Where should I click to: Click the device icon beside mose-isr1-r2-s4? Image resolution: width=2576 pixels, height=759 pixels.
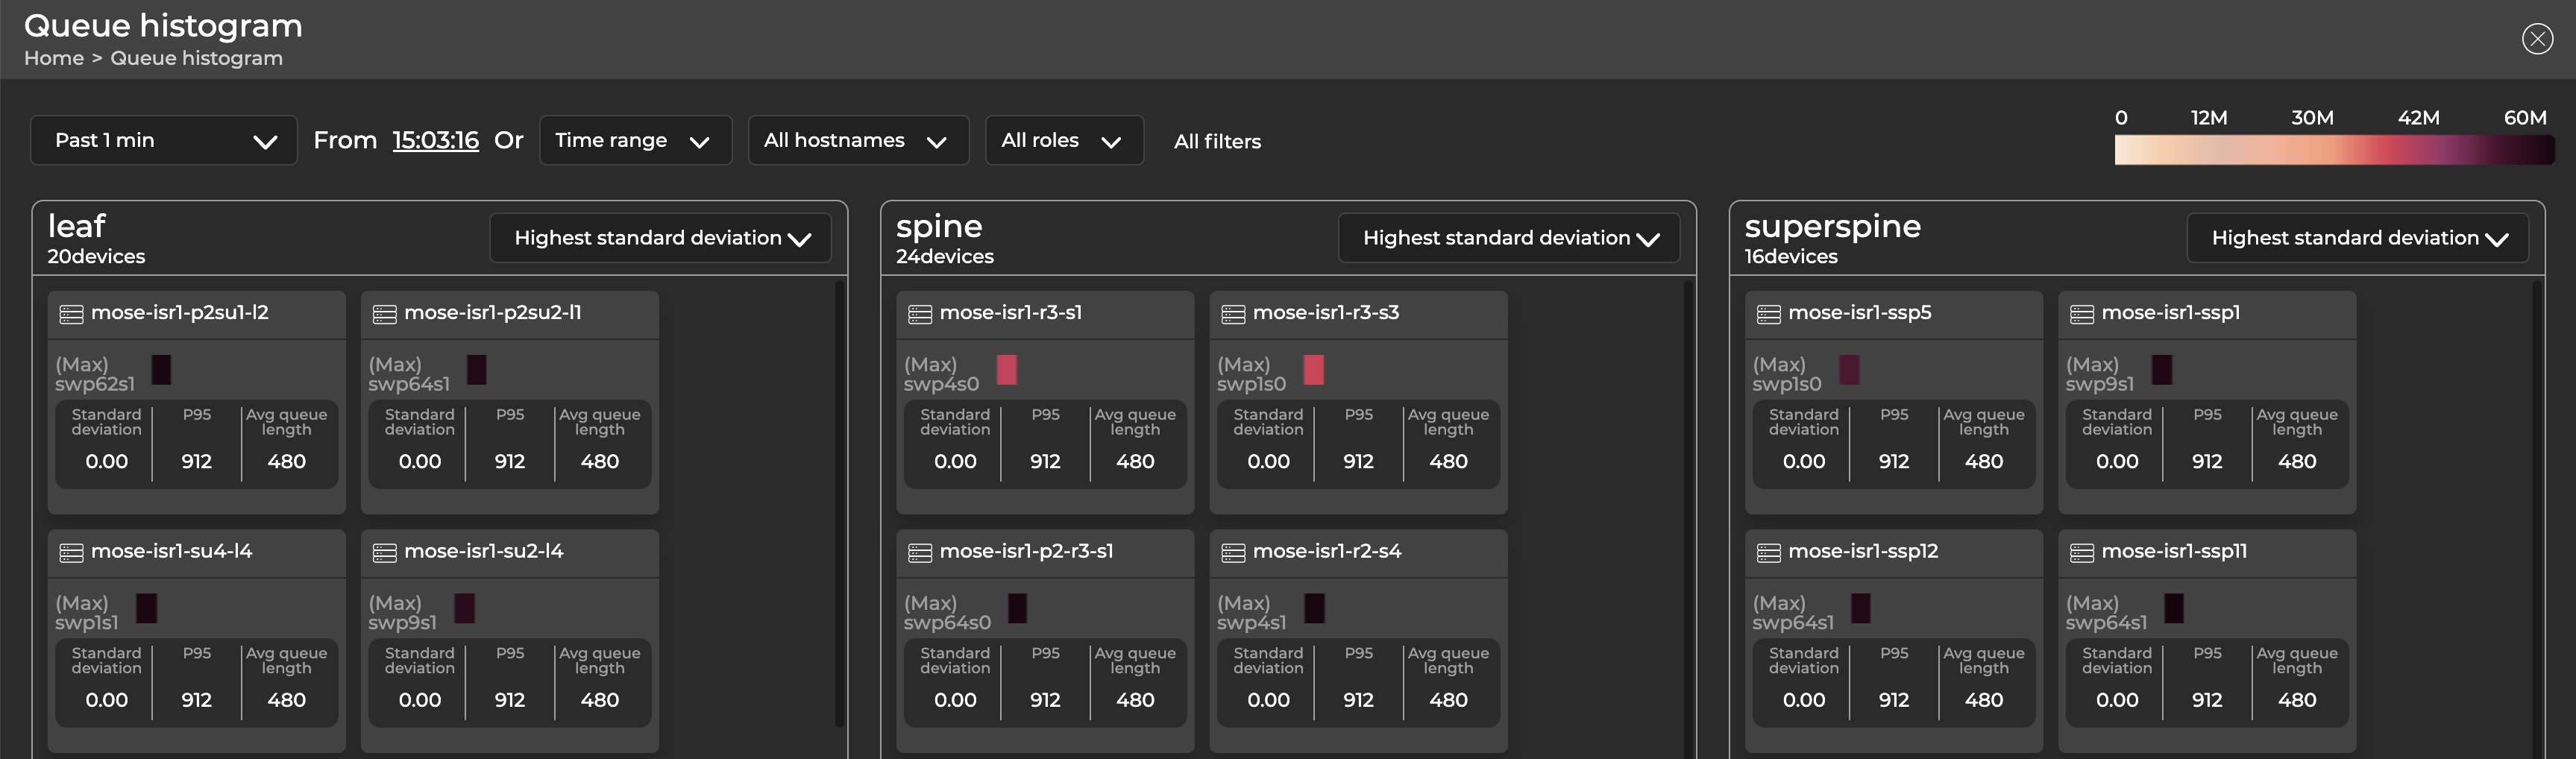[x=1233, y=551]
